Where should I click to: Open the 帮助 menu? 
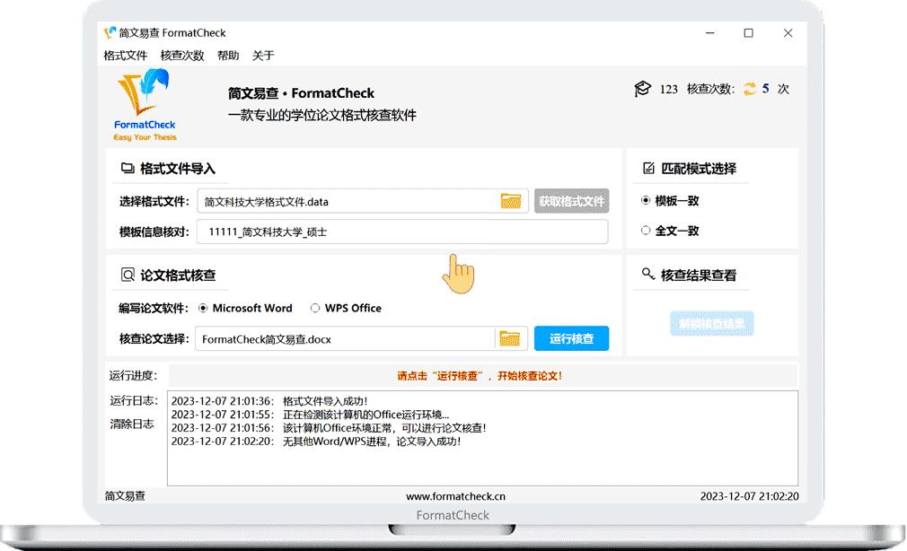pyautogui.click(x=228, y=56)
